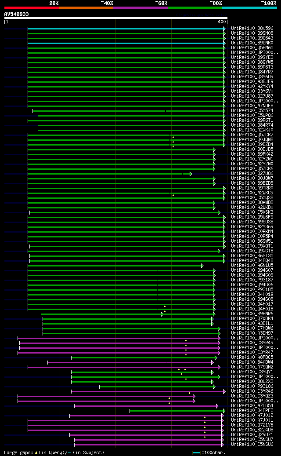Click the cyan ~100% identity legend segment

[x=250, y=8]
